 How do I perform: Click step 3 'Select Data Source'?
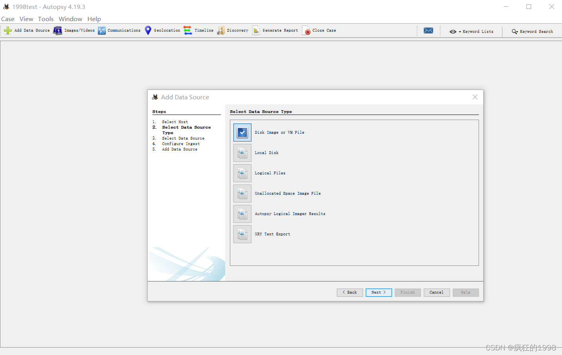tap(183, 138)
